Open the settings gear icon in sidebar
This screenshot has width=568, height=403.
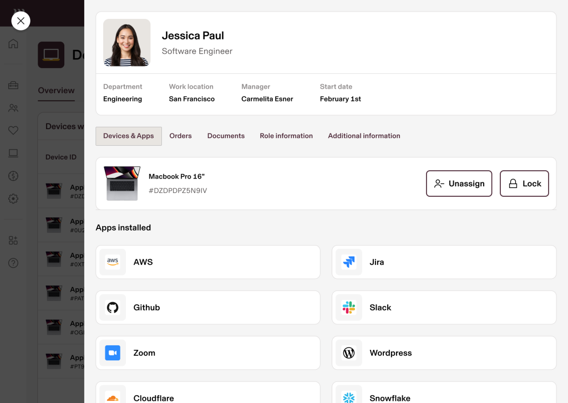point(13,198)
